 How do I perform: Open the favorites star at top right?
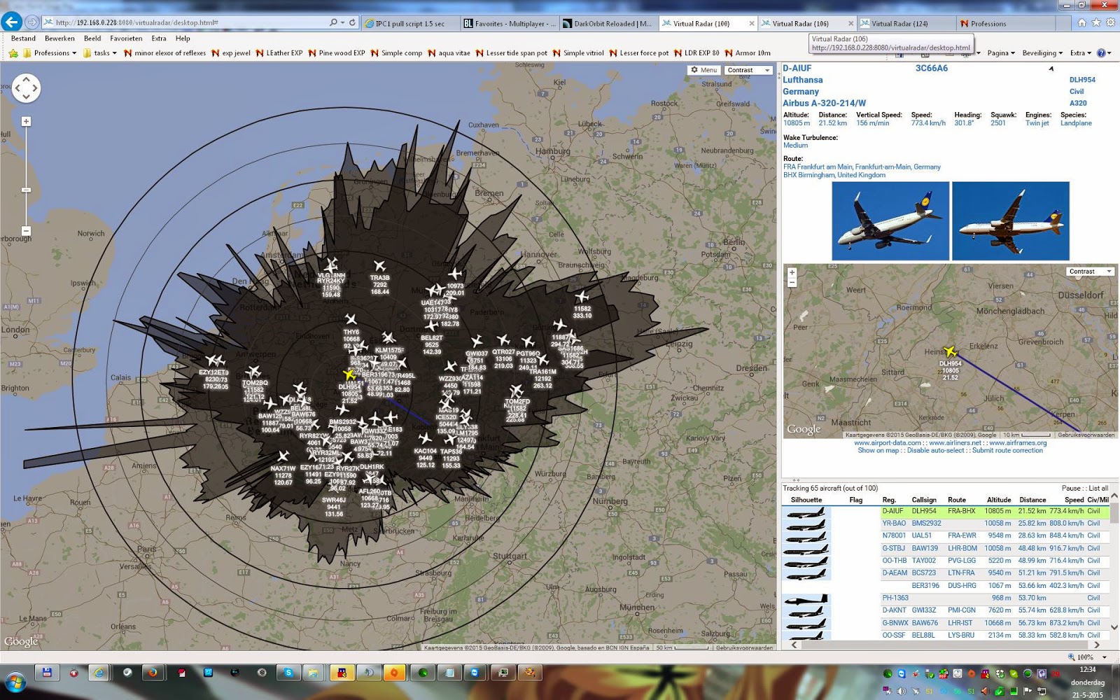pyautogui.click(x=1096, y=23)
